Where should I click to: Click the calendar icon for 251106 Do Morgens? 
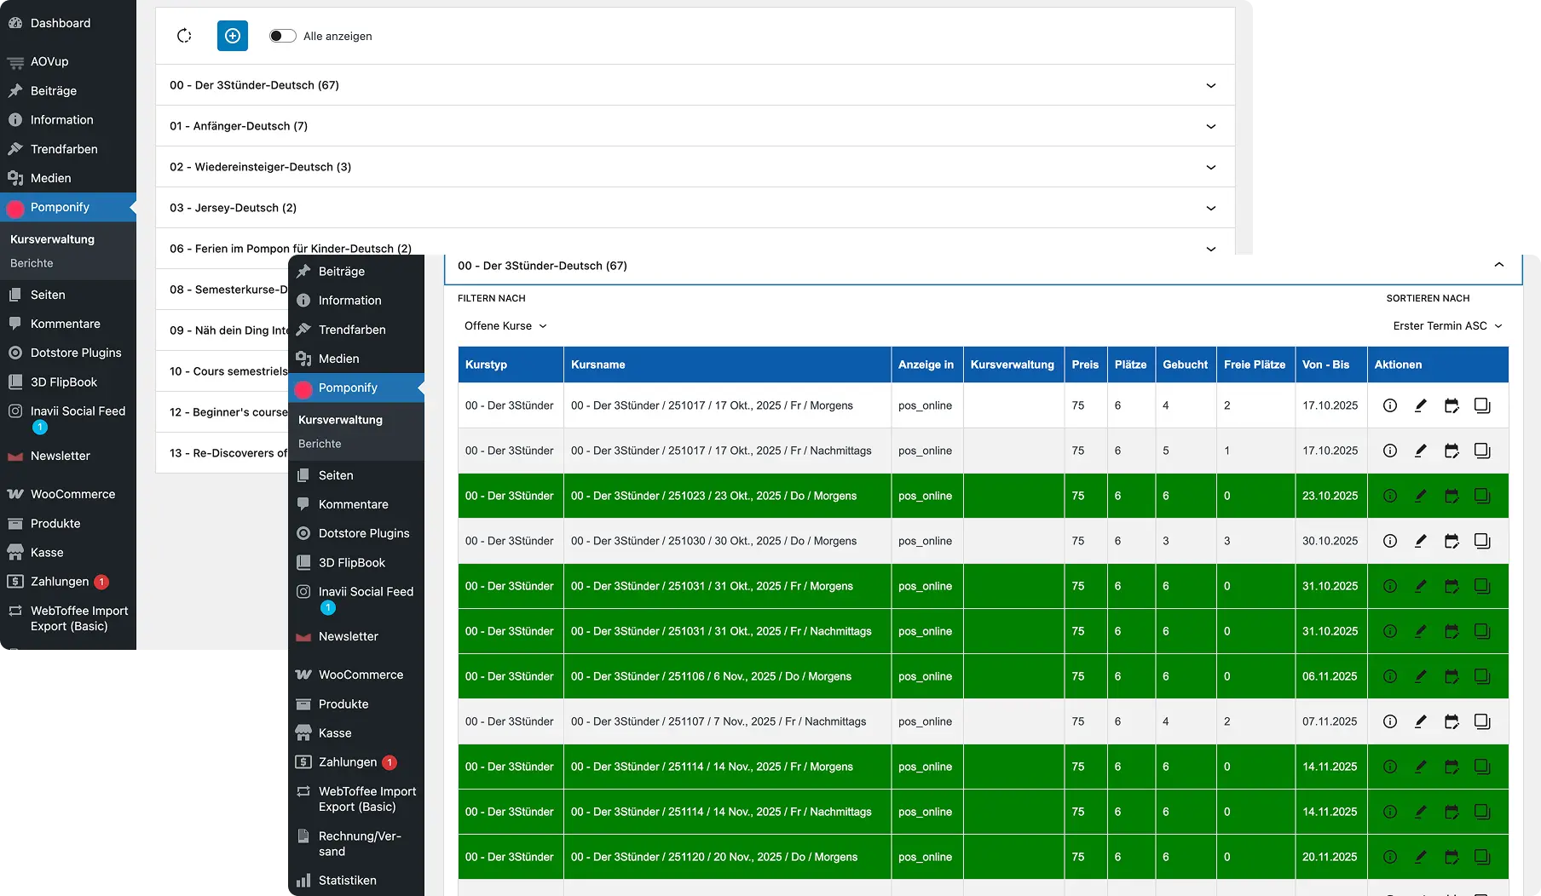(x=1451, y=676)
